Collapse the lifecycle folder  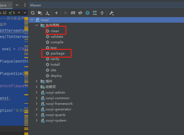pyautogui.click(x=37, y=25)
